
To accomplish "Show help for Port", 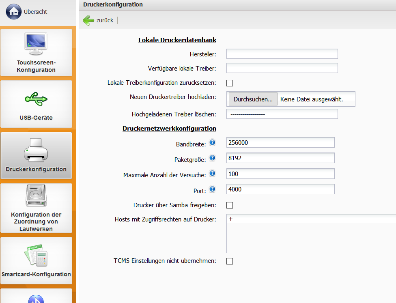I will pos(212,189).
